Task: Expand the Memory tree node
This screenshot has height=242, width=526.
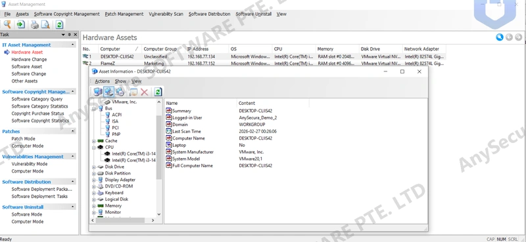Action: [x=94, y=206]
